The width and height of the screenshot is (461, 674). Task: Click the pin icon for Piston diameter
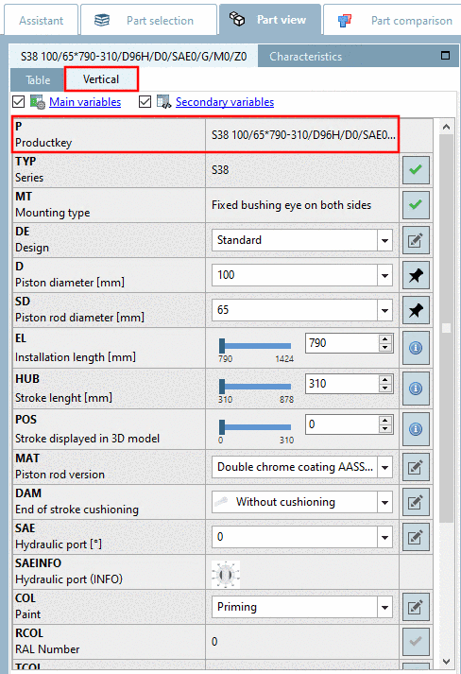pyautogui.click(x=416, y=275)
